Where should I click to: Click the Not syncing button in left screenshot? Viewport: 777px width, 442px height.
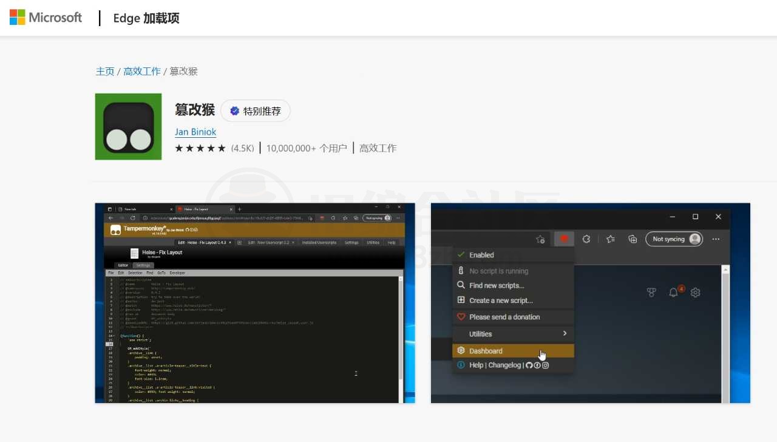(378, 218)
